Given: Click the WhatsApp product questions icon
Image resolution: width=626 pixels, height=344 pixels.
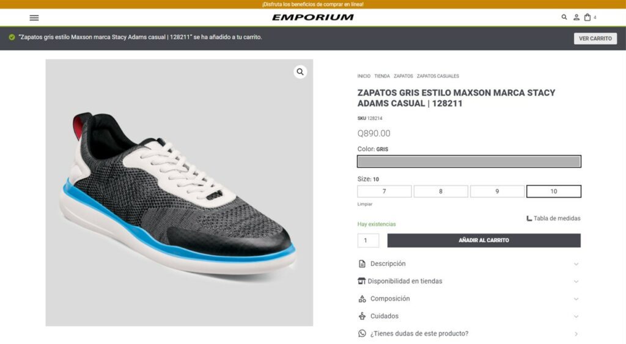Looking at the screenshot, I should click(362, 333).
